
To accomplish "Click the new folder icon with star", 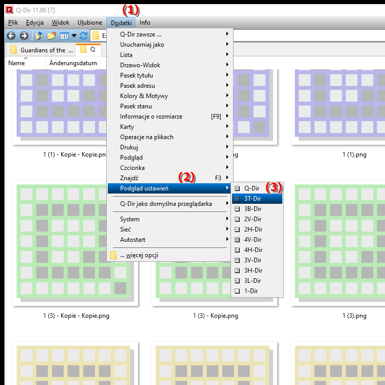I will click(x=51, y=36).
